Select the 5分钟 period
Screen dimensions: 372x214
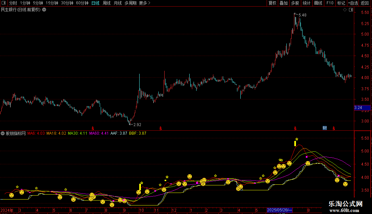click(38, 3)
